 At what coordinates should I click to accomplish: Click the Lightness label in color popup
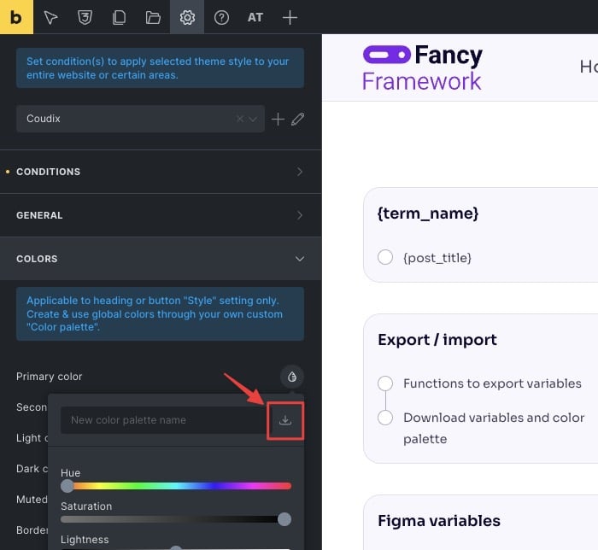click(x=85, y=540)
